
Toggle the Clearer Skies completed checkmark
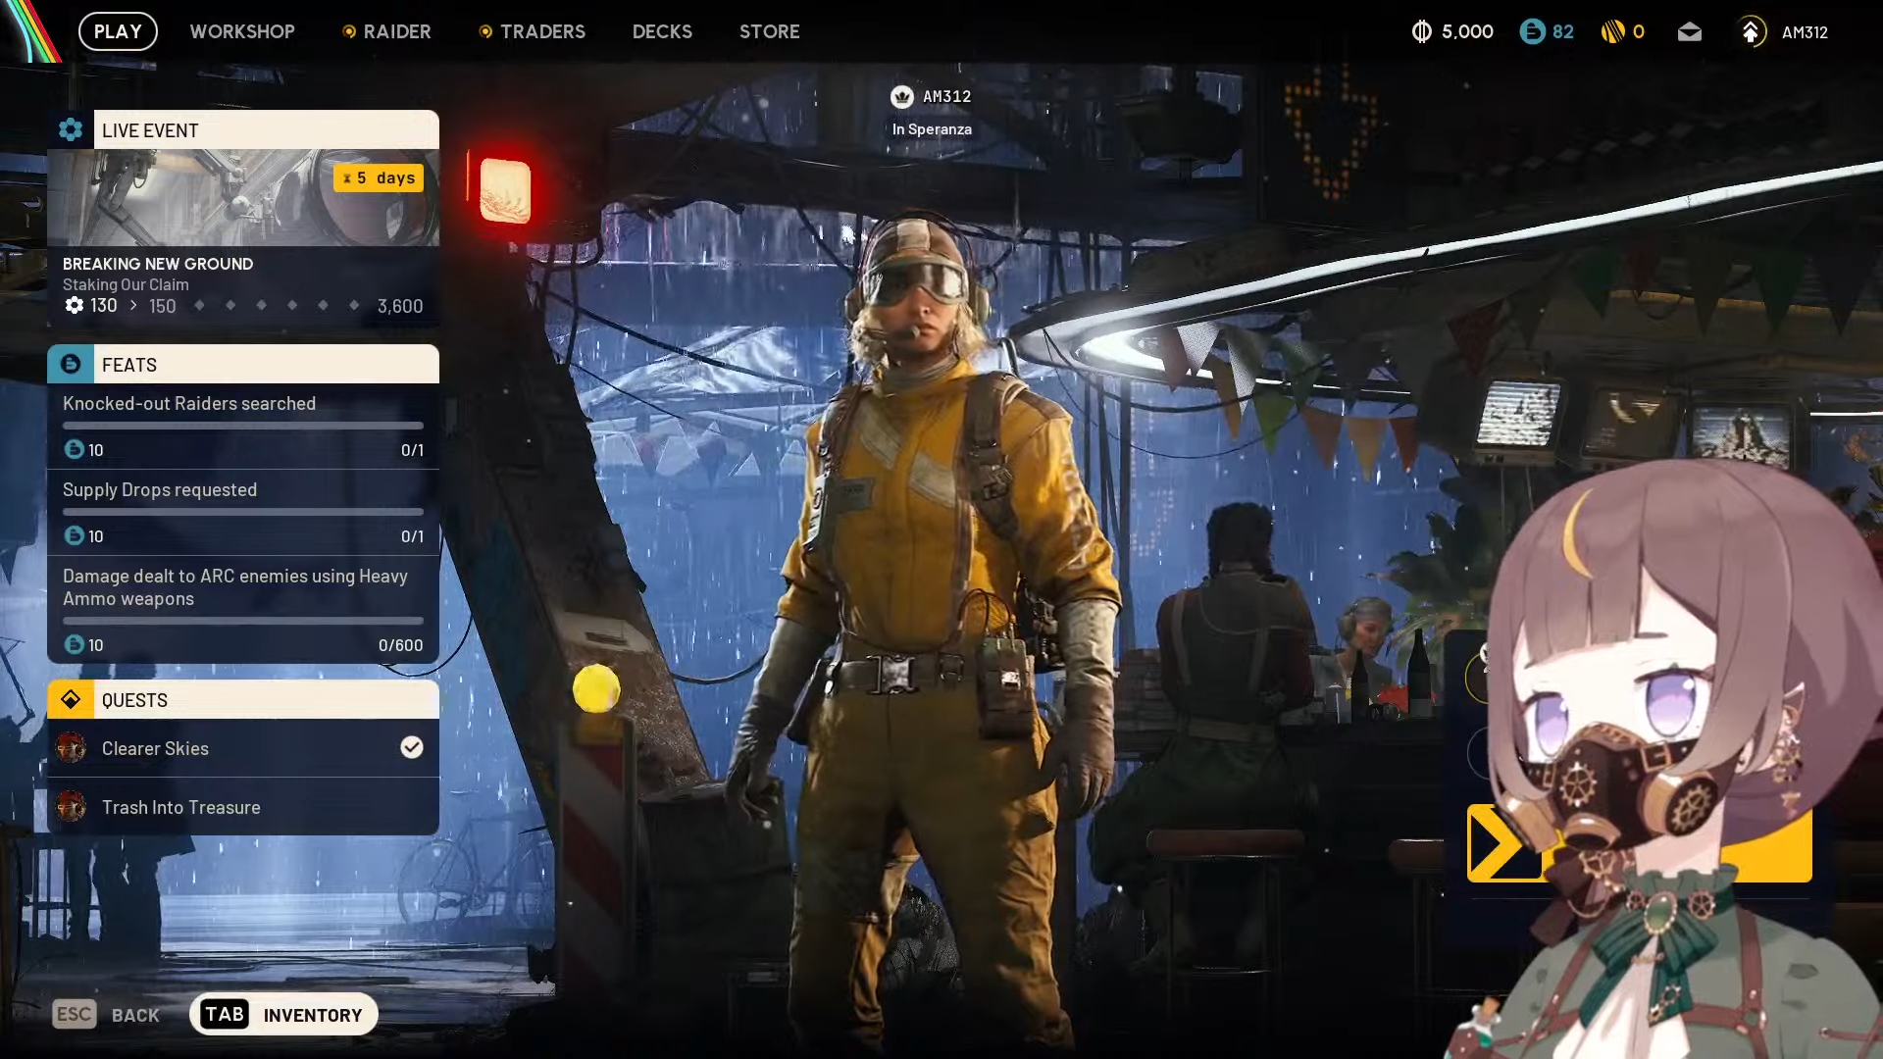point(412,747)
